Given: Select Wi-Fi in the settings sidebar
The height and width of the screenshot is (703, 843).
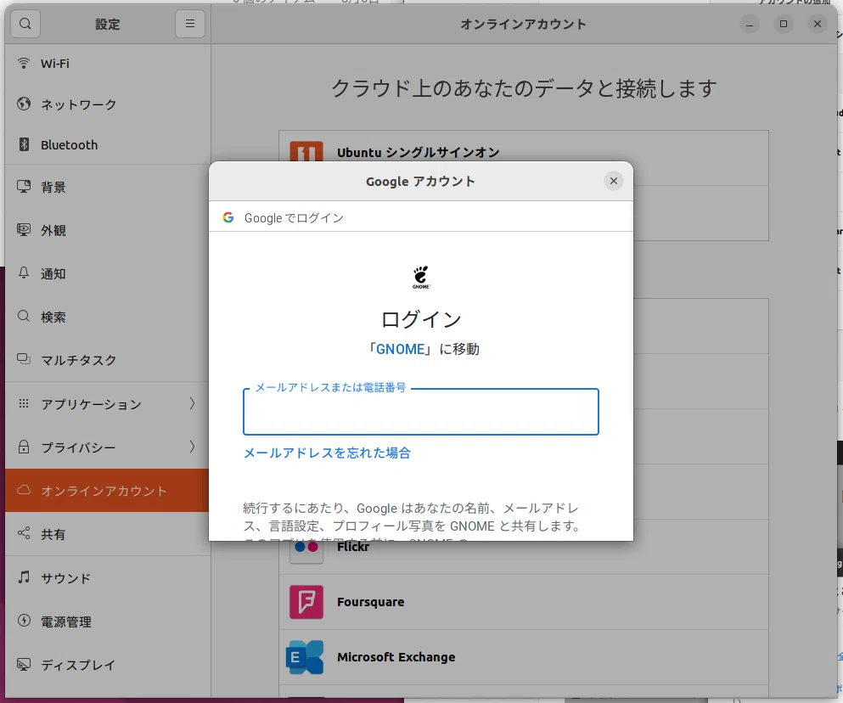Looking at the screenshot, I should click(x=108, y=64).
